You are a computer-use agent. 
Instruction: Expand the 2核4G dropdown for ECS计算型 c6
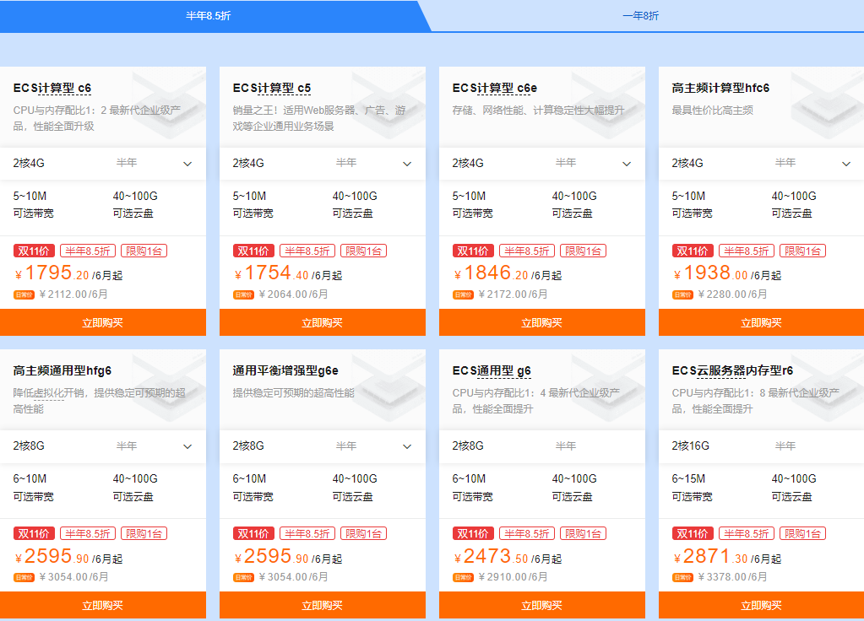[103, 163]
